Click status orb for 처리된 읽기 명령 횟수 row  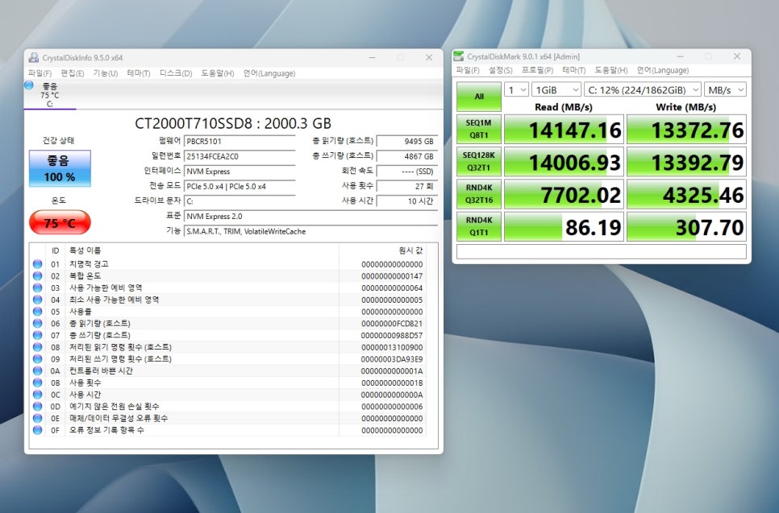tap(37, 347)
